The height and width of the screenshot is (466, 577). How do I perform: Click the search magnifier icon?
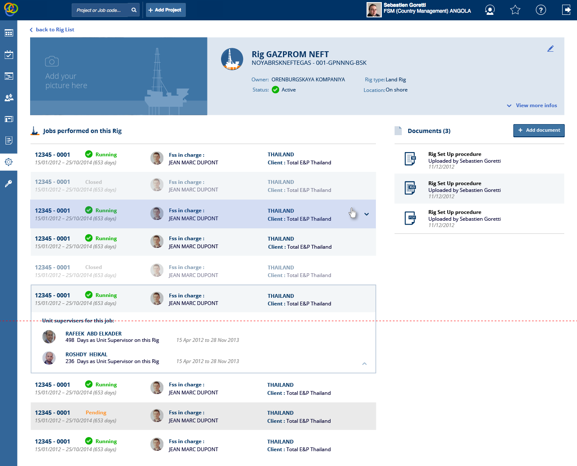134,10
